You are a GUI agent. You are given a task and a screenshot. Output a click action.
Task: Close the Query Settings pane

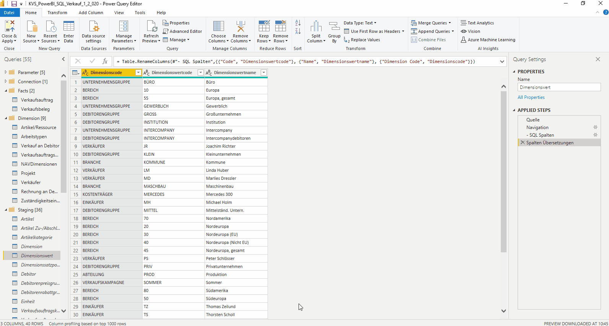[x=598, y=59]
